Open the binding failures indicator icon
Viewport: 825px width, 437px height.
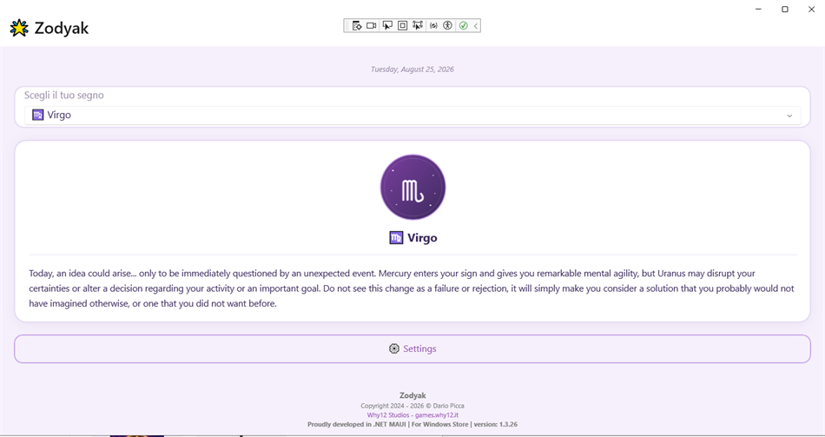(x=433, y=25)
